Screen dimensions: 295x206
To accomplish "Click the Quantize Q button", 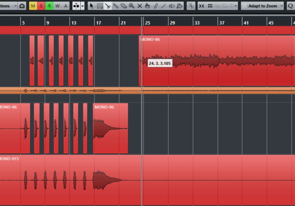I will point(290,6).
